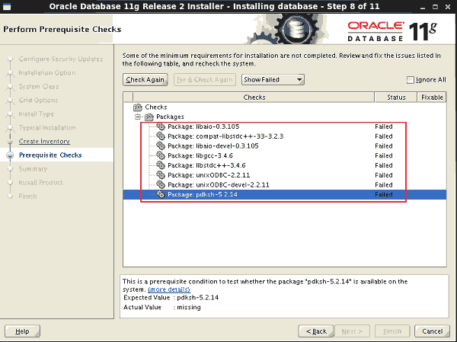Maximize the installer window
Image resolution: width=457 pixels, height=342 pixels.
coord(435,7)
